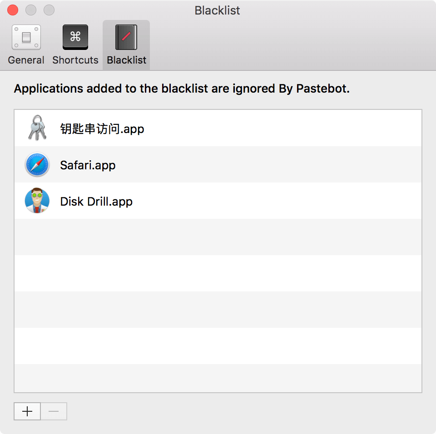Click the first empty row below Disk Drill
This screenshot has width=436, height=434.
(x=218, y=237)
